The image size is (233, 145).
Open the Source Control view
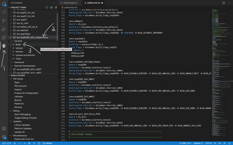tap(4, 21)
